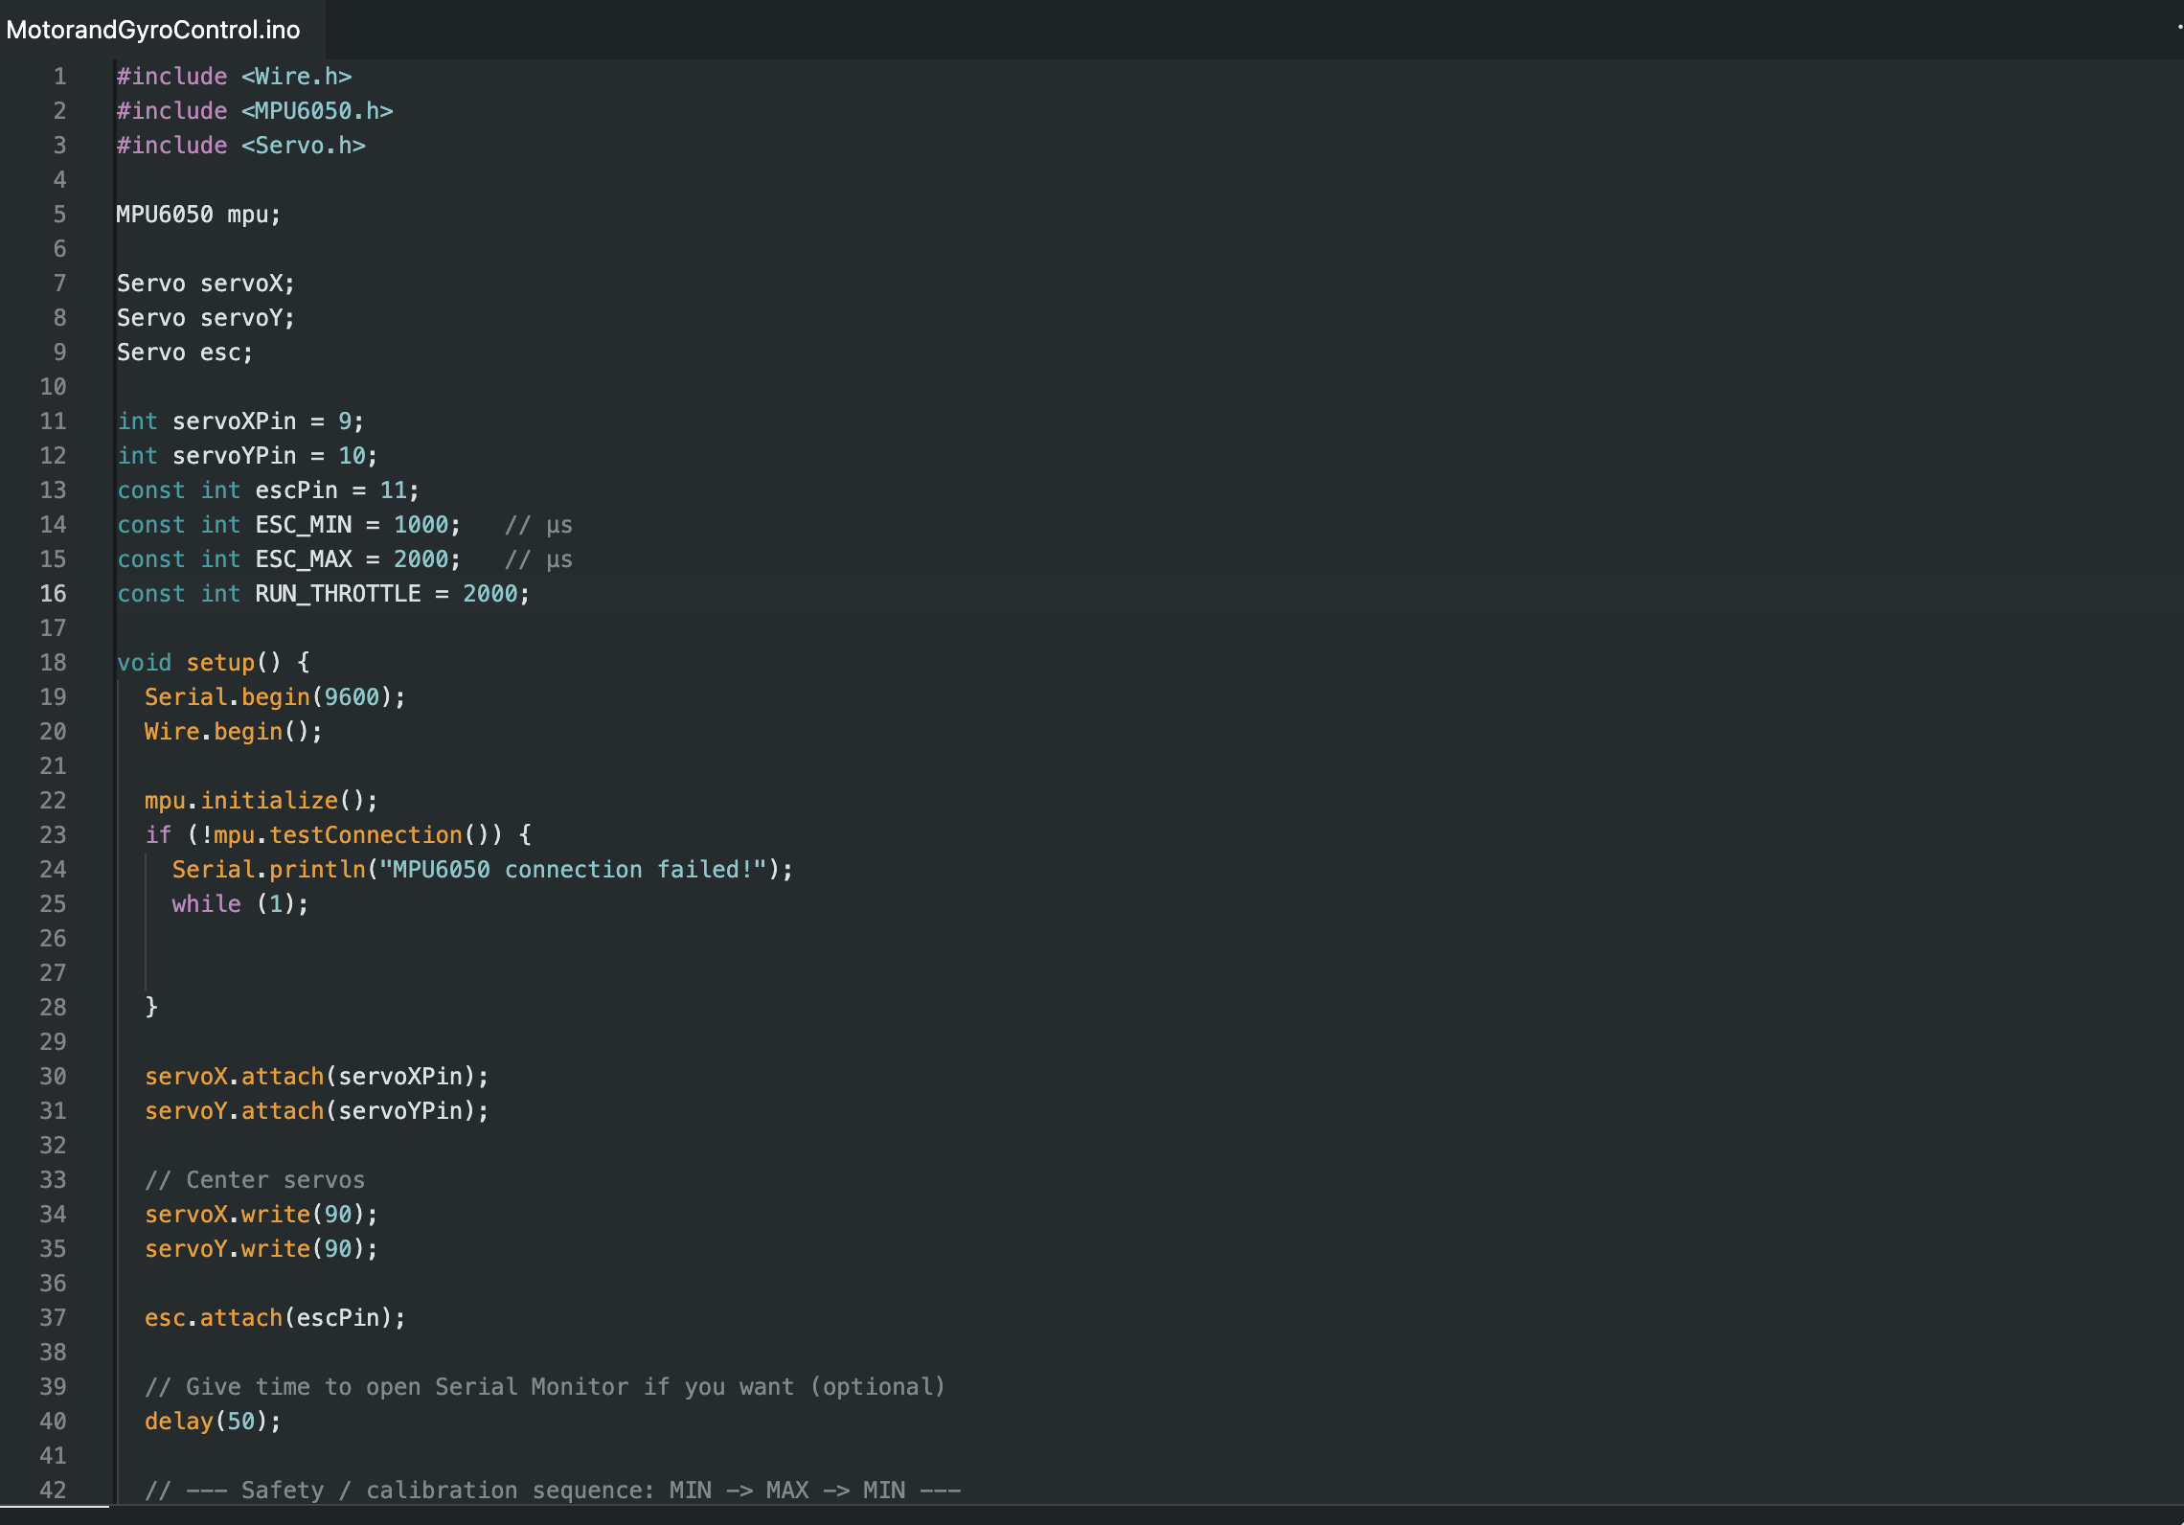Click the '#include <Servo.h>' line
The width and height of the screenshot is (2184, 1525).
[241, 146]
